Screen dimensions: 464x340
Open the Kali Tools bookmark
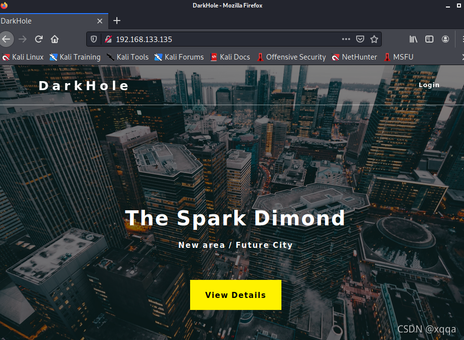tap(127, 57)
